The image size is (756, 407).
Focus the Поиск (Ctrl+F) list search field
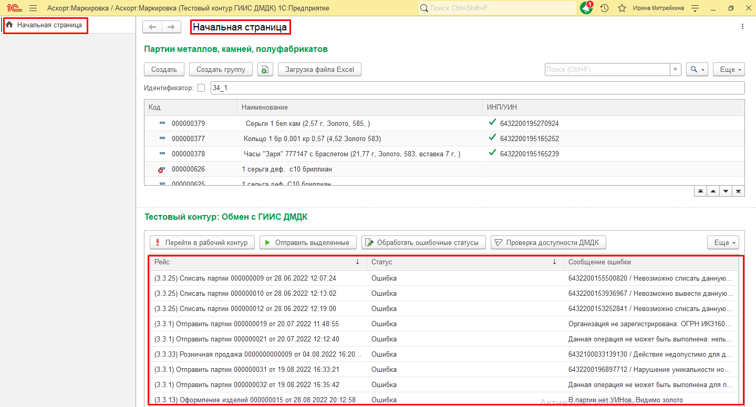pos(607,69)
